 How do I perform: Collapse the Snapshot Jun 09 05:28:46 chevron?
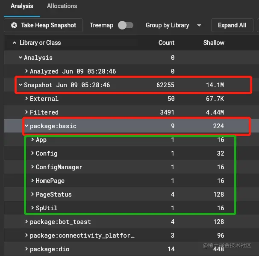(x=21, y=85)
